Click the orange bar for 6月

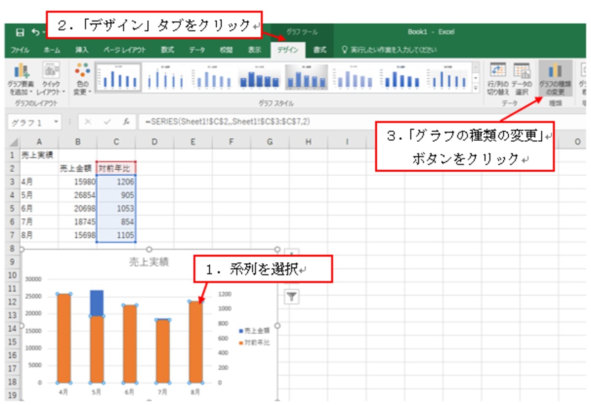click(x=130, y=344)
